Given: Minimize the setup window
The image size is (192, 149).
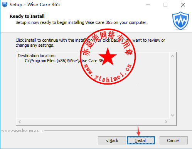Looking at the screenshot, I should click(x=148, y=5).
